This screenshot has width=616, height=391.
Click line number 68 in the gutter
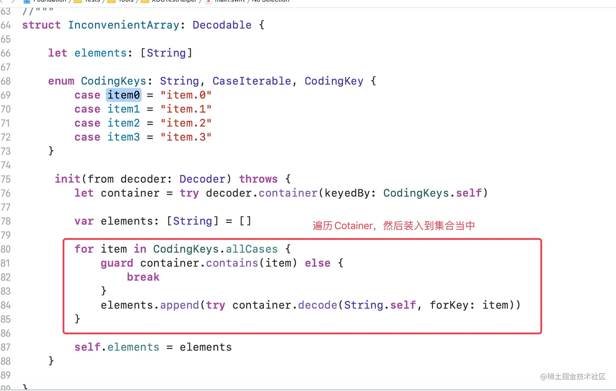(x=6, y=81)
